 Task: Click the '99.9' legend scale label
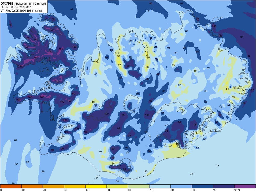237,190
